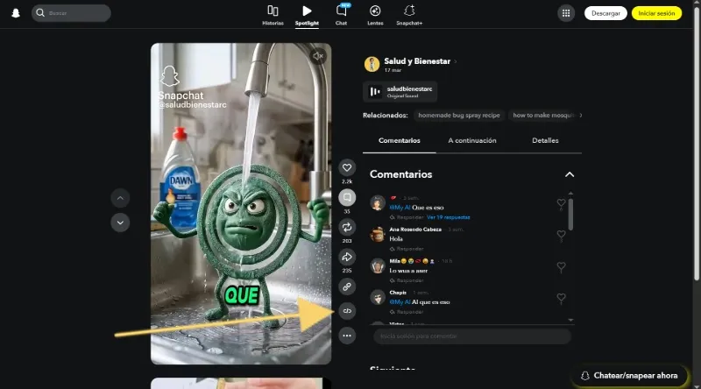Click the Iniciar sesión button
Image resolution: width=701 pixels, height=389 pixels.
pos(656,13)
